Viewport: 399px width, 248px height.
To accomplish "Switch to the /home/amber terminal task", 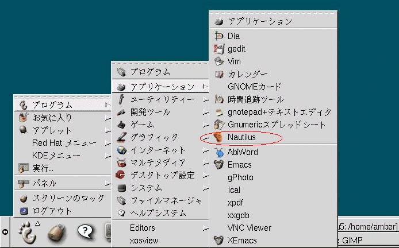I will pyautogui.click(x=368, y=226).
